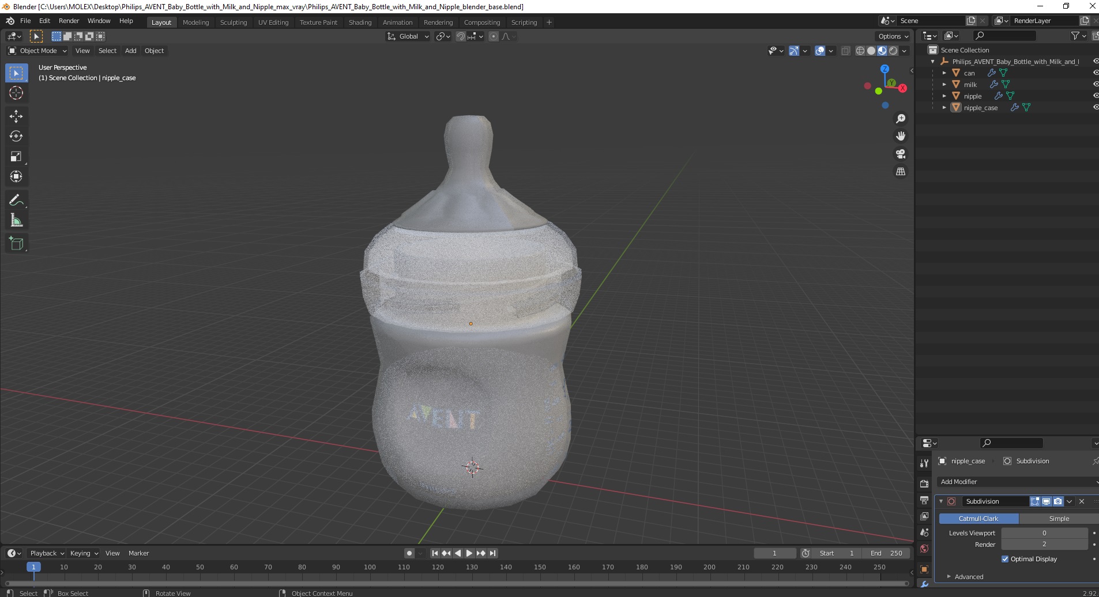The image size is (1099, 597).
Task: Choose Simple subdivision type
Action: (x=1059, y=519)
